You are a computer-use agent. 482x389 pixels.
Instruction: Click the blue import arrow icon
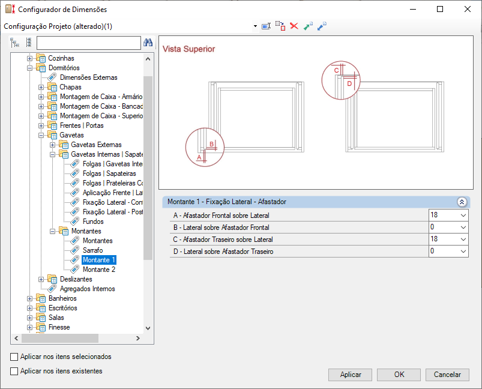coord(322,26)
